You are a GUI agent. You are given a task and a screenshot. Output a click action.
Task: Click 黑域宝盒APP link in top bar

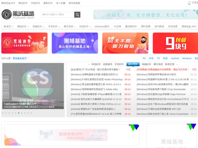(x=8, y=3)
